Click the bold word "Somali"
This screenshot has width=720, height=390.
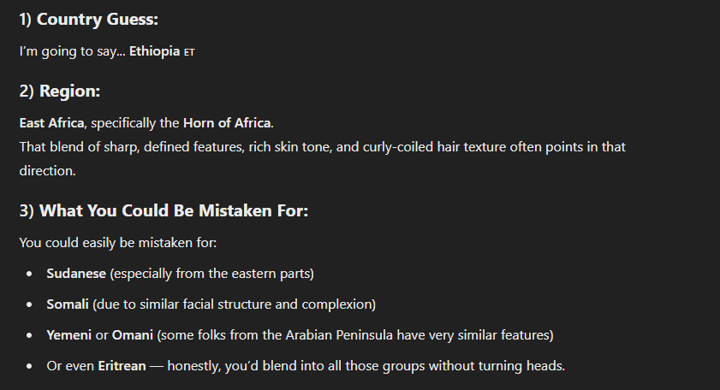tap(68, 304)
